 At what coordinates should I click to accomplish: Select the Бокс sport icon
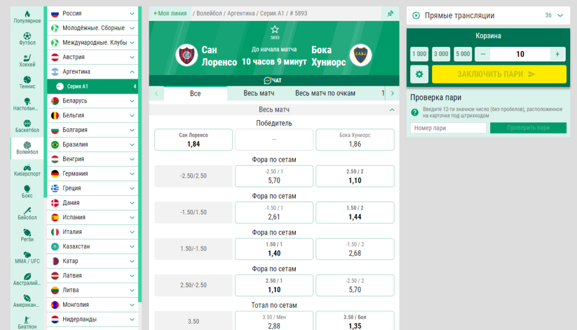point(27,192)
